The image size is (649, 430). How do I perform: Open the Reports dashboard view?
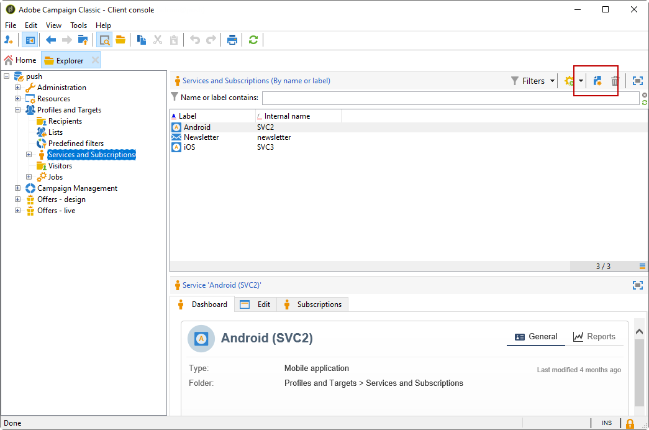(594, 337)
